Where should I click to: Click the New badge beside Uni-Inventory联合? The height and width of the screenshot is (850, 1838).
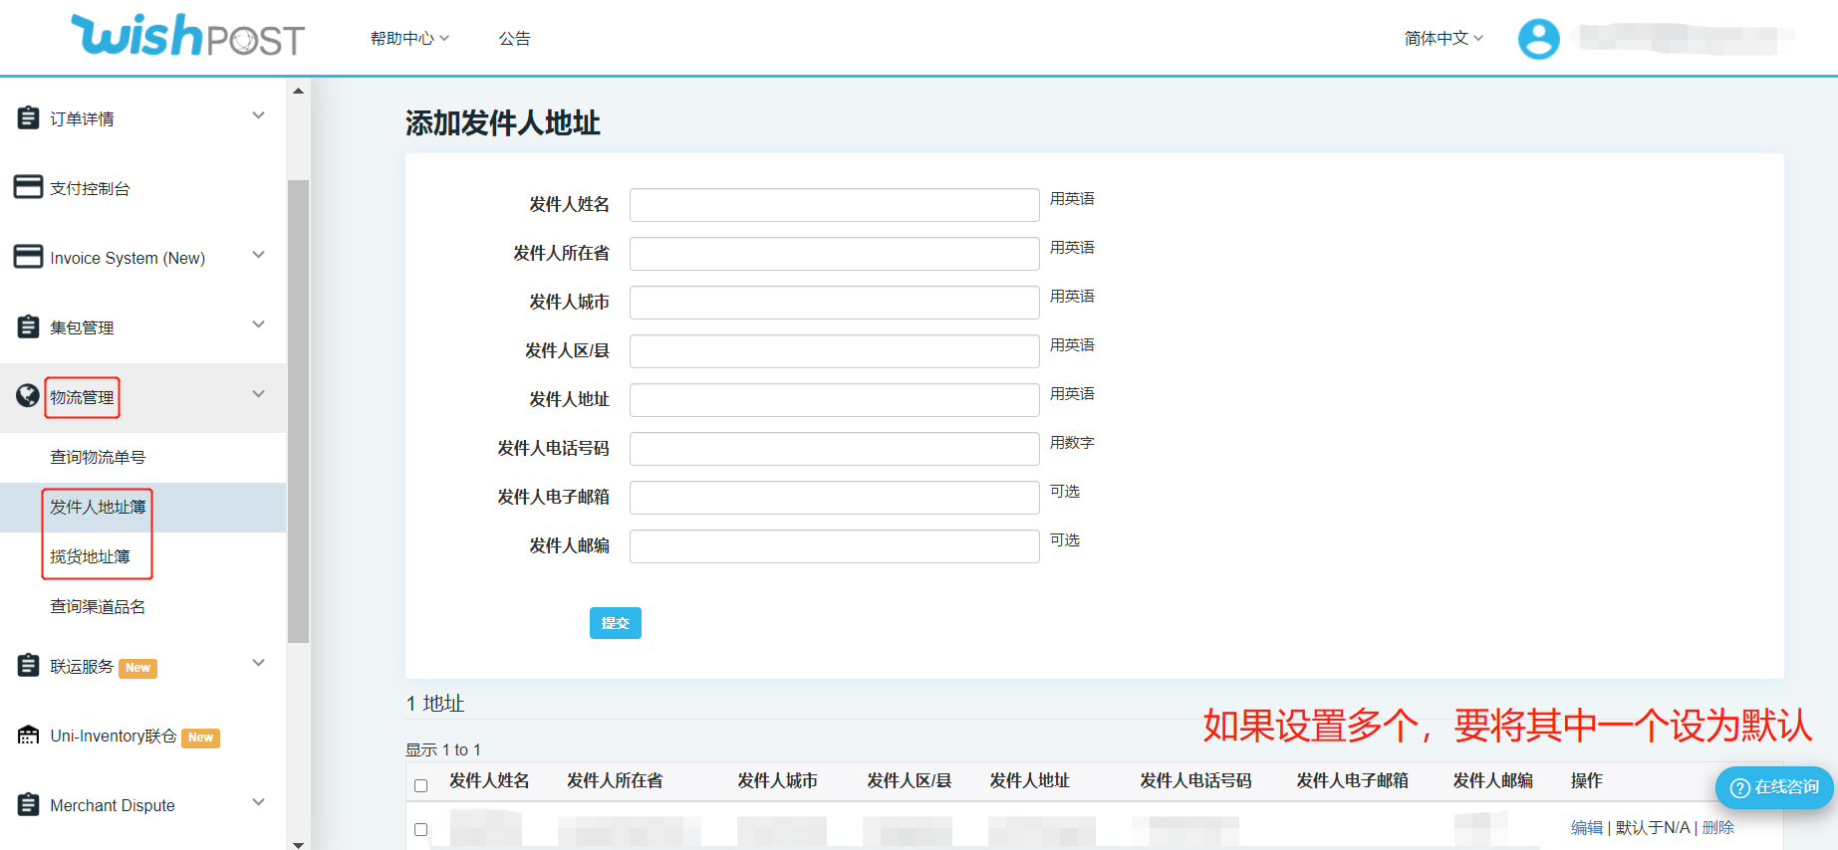click(x=200, y=738)
